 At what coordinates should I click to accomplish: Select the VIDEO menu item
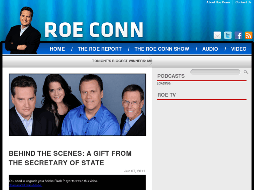point(239,49)
